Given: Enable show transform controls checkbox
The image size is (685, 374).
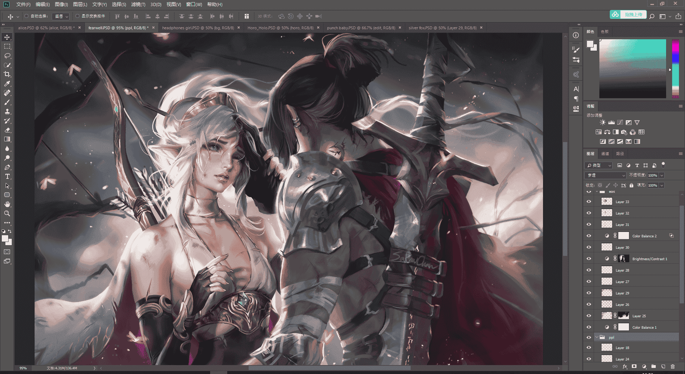Looking at the screenshot, I should [x=77, y=16].
